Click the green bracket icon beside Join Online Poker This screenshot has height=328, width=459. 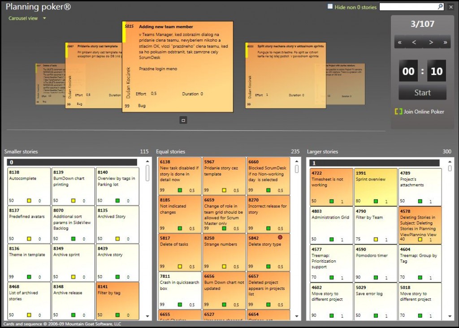coord(398,112)
